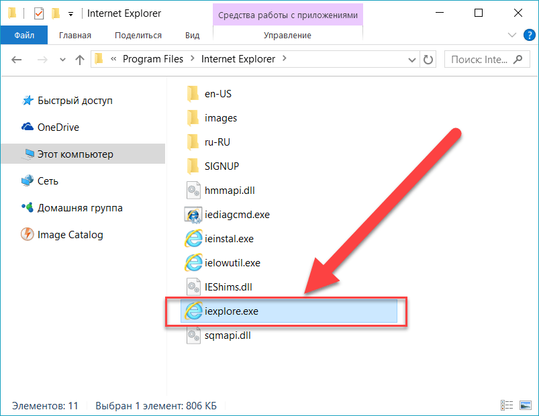Open the help question mark icon

coord(530,35)
